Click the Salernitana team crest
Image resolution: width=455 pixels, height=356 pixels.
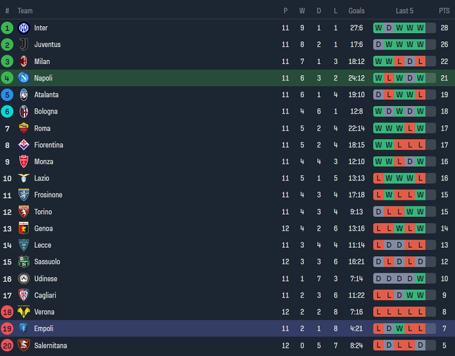pos(24,346)
